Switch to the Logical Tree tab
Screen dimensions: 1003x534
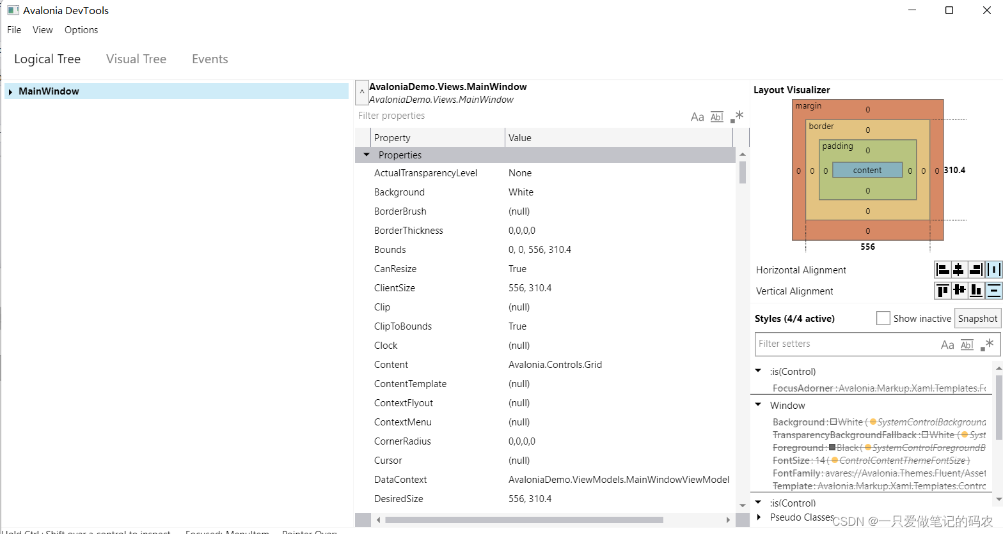tap(47, 59)
